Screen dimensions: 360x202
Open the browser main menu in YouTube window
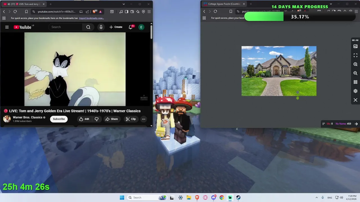(149, 12)
